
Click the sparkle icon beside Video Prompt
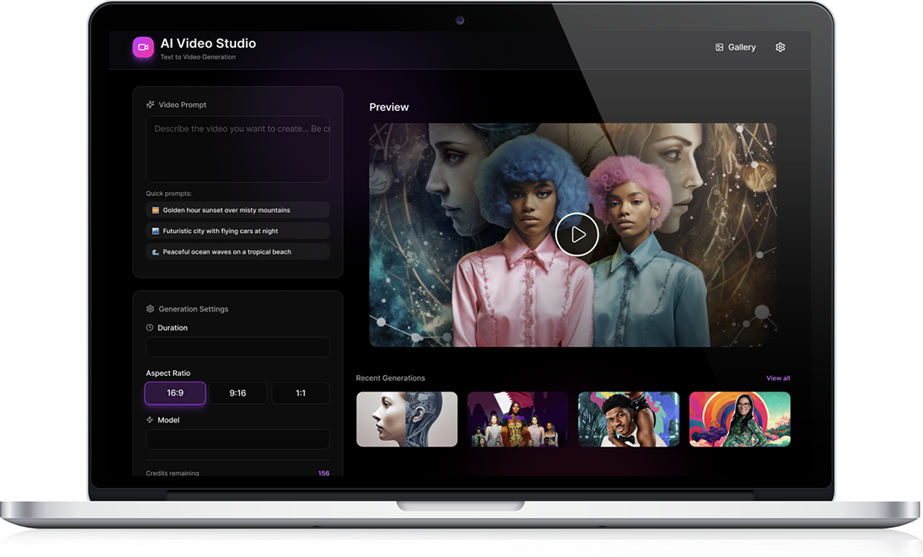pos(150,104)
